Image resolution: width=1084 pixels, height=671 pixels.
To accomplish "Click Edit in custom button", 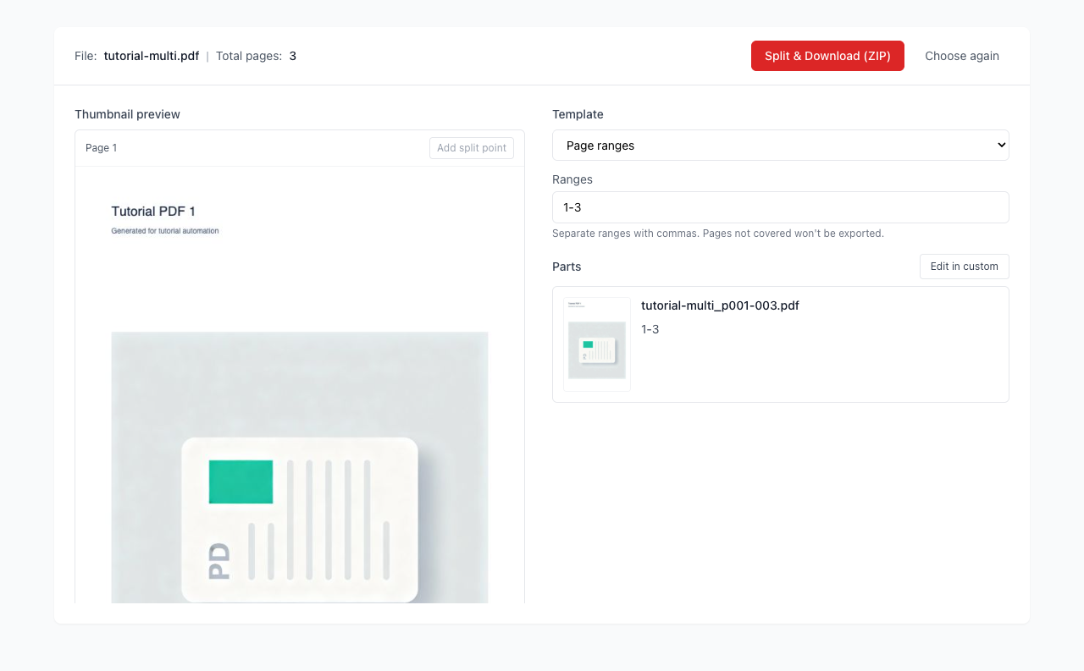I will (x=964, y=267).
